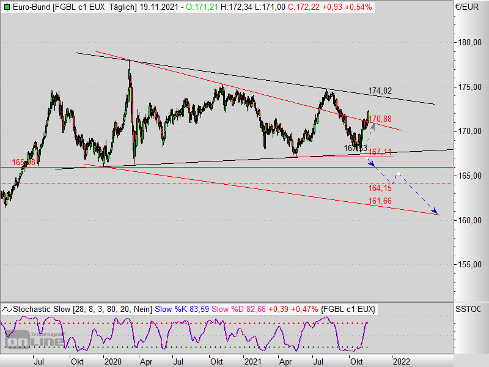The image size is (489, 367).
Task: Click the 161,66 downside target label
Action: (x=381, y=199)
